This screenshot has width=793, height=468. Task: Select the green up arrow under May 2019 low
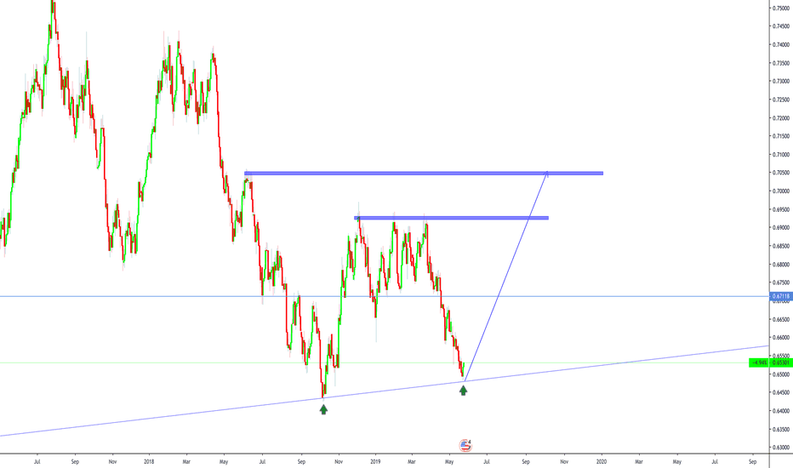(x=463, y=390)
